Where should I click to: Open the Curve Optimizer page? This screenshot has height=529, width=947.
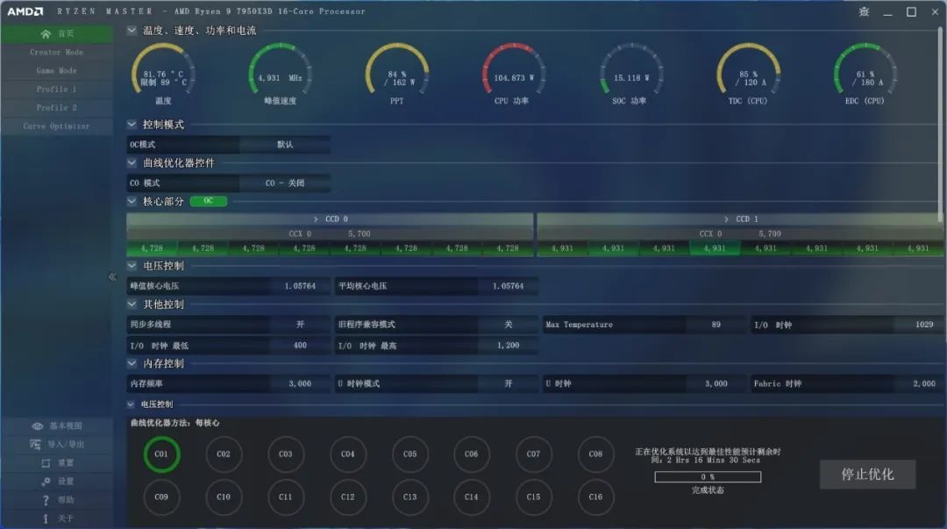point(57,126)
